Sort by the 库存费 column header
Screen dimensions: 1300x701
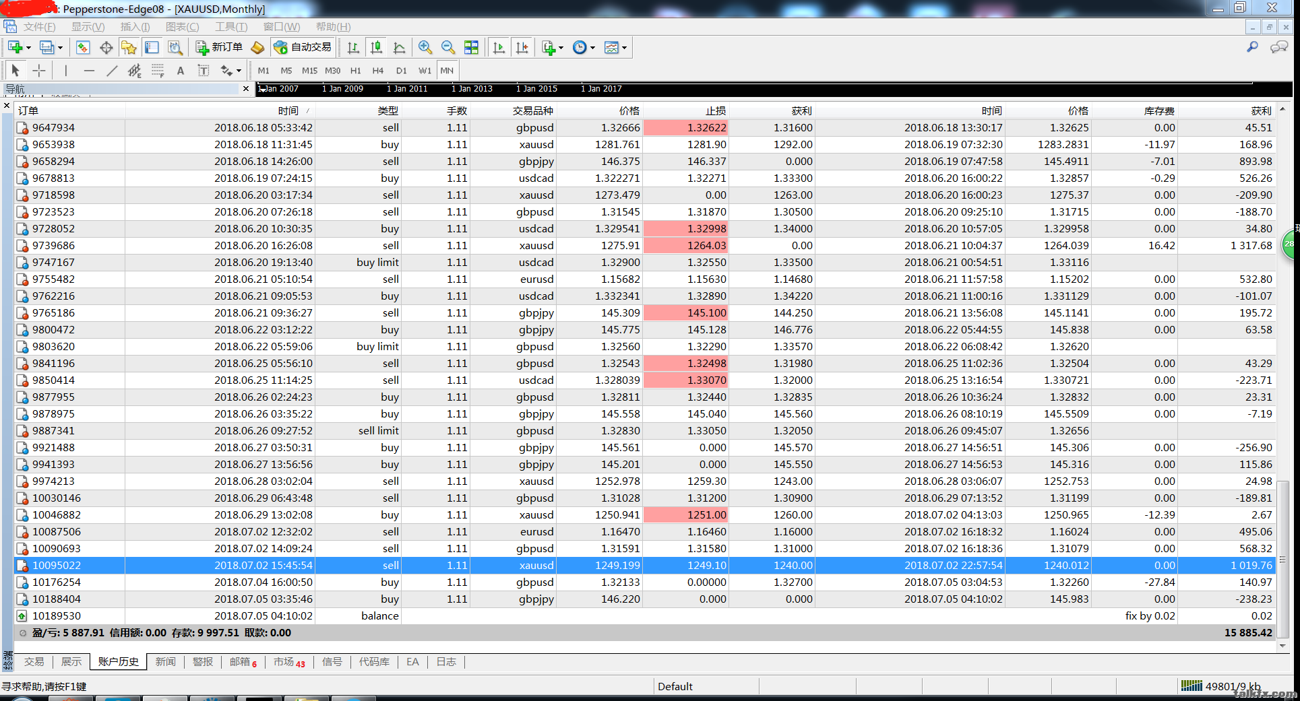(x=1134, y=110)
